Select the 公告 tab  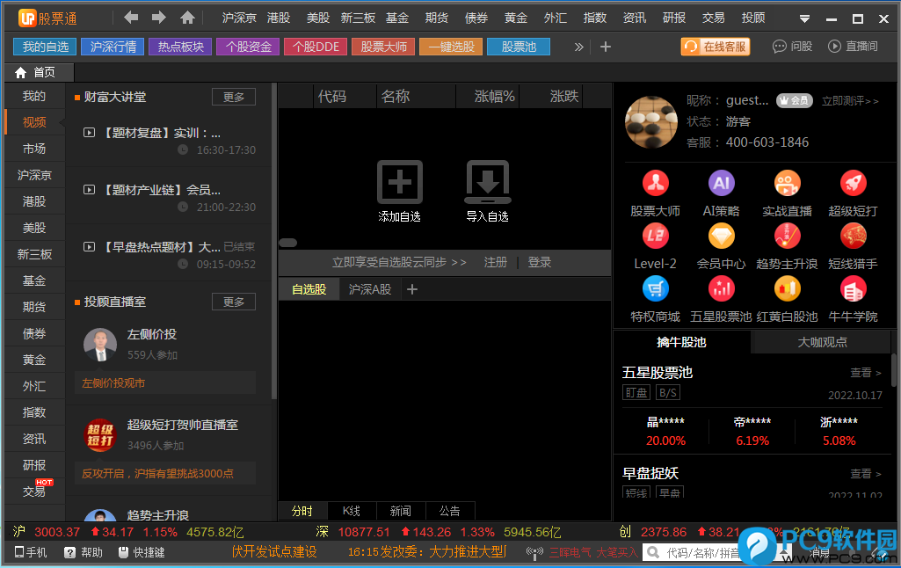(x=450, y=511)
